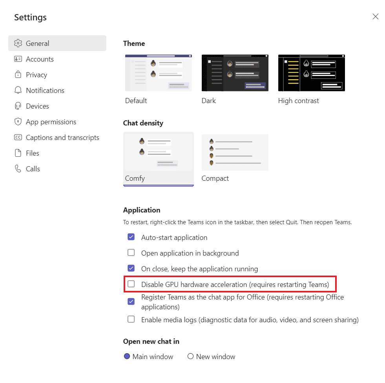The image size is (385, 383).
Task: Check Open application in background
Action: click(x=131, y=252)
